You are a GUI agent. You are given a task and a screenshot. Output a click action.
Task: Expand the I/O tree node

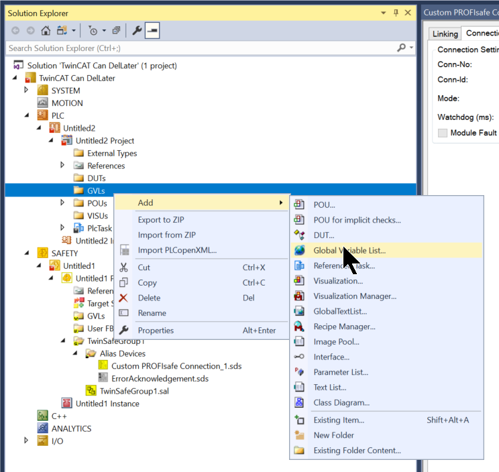point(26,440)
